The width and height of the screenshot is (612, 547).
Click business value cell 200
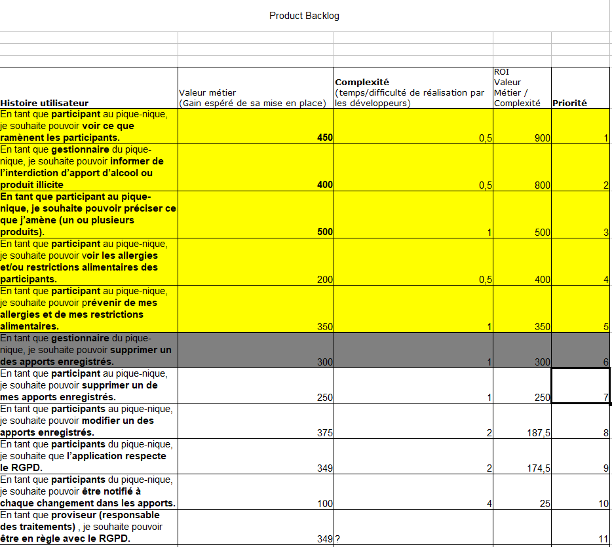[x=256, y=262]
